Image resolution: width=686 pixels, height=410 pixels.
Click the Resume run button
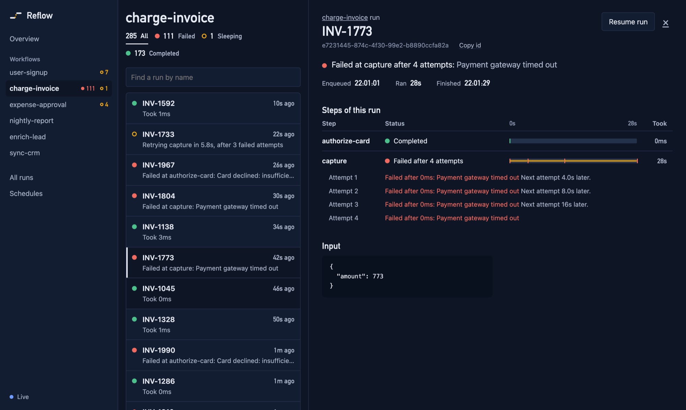628,22
